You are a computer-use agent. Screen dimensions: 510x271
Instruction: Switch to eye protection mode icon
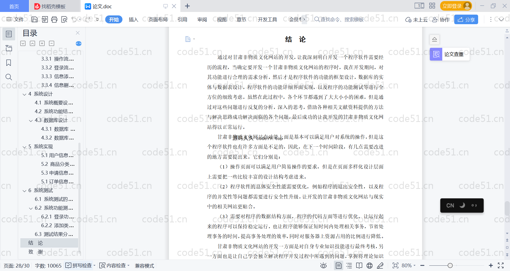point(323,265)
